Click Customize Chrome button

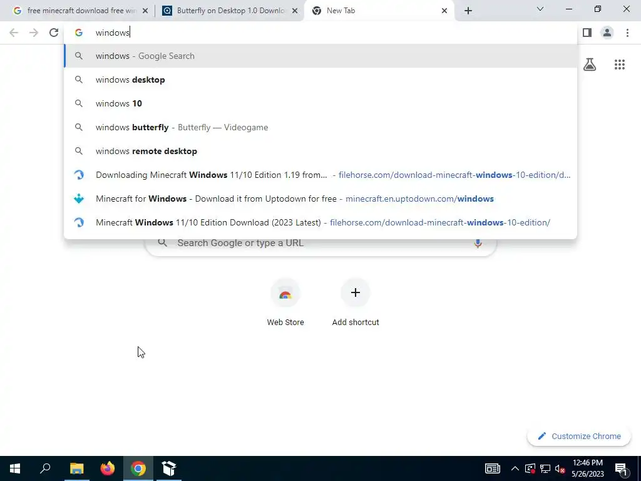tap(579, 437)
